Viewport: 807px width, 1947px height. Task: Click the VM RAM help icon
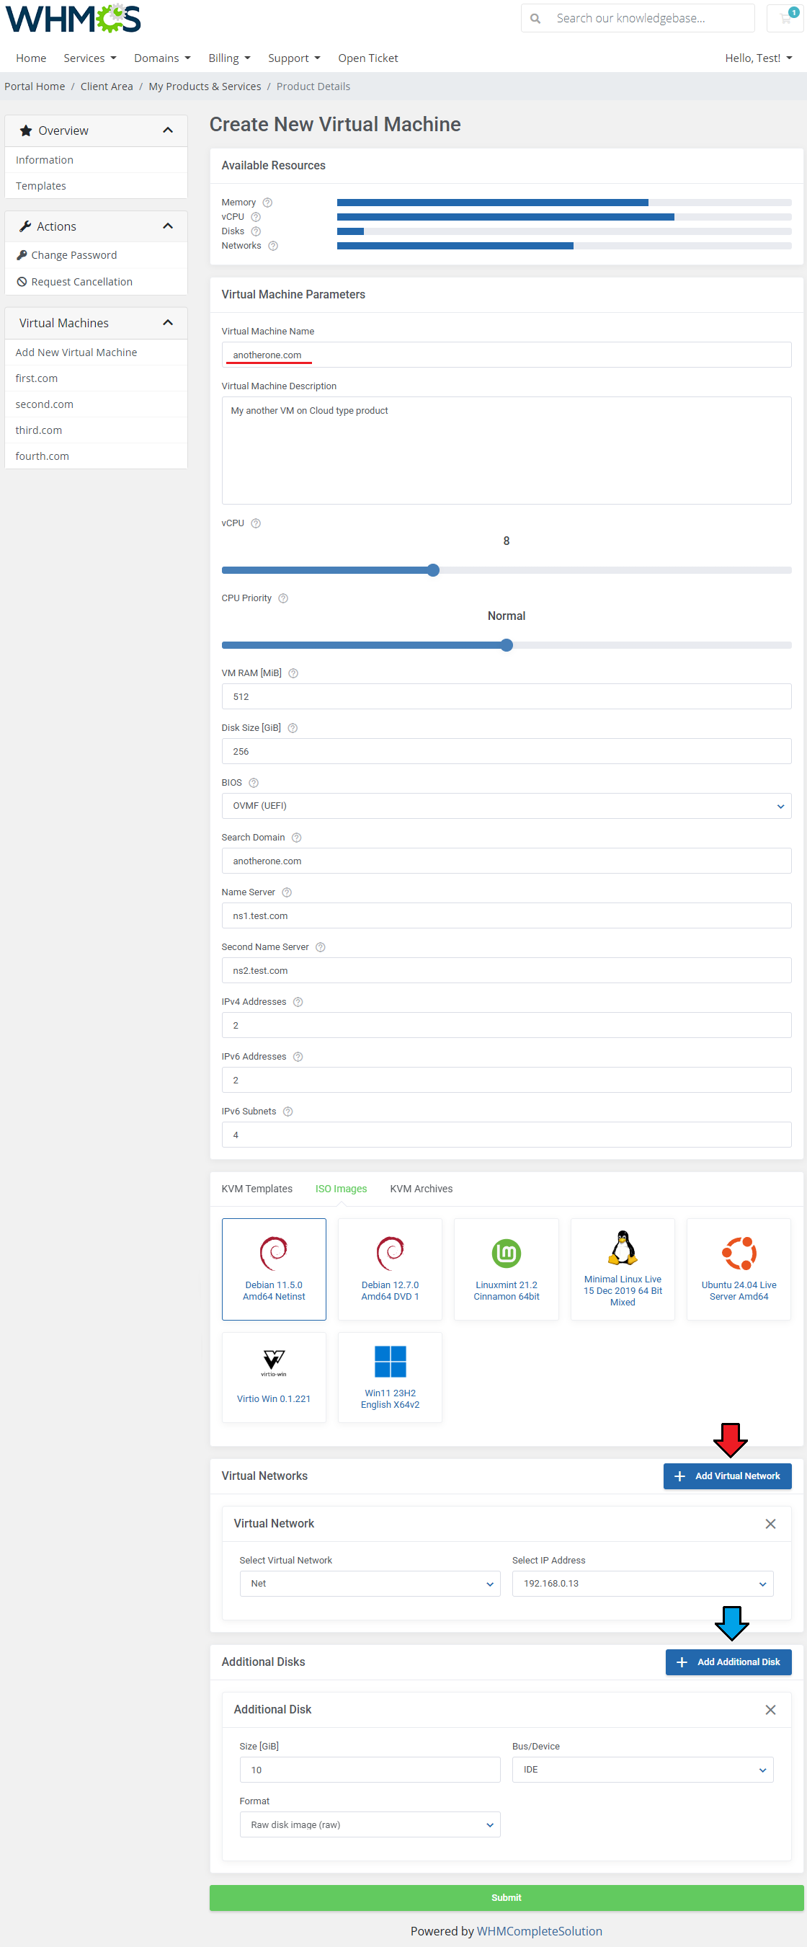293,673
